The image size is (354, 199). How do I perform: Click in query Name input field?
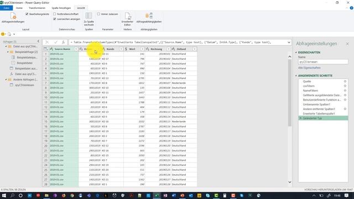pos(323,62)
